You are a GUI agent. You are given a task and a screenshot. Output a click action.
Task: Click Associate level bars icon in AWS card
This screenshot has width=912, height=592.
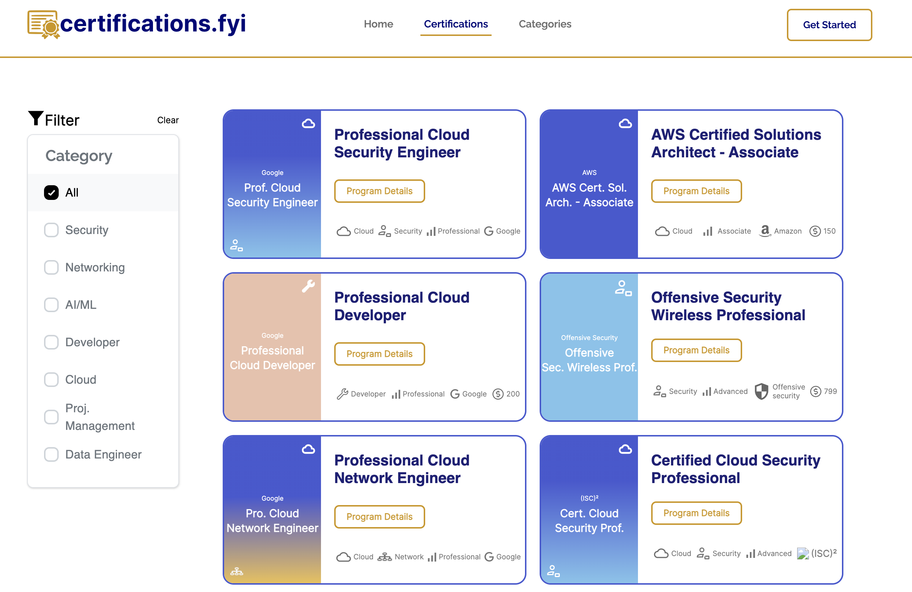(x=708, y=231)
